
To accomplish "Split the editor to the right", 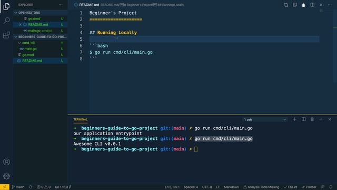I will pos(312,5).
